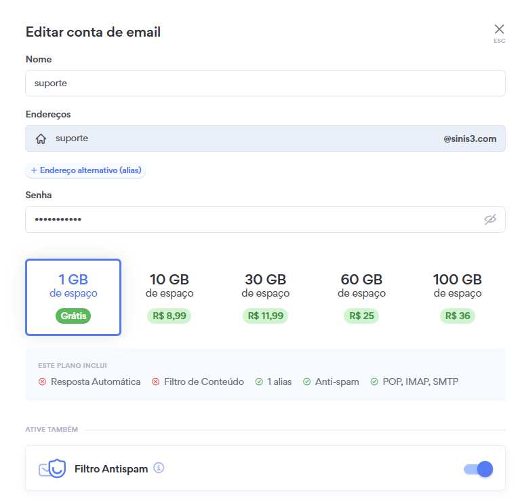Click the green check beside Anti-spam
This screenshot has height=503, width=520.
(x=306, y=381)
